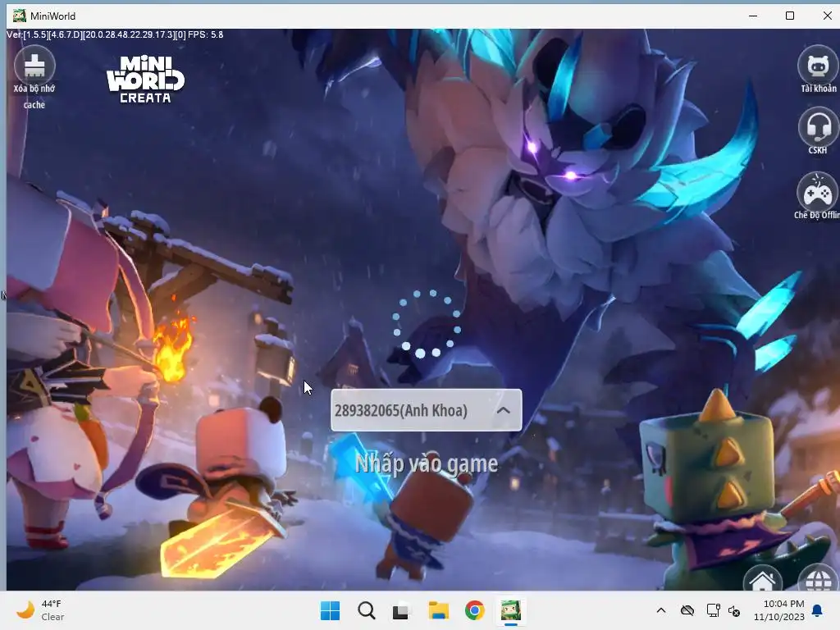Viewport: 840px width, 630px height.
Task: Clear cache with the Xóa bộ nhớ cache icon
Action: coord(34,67)
